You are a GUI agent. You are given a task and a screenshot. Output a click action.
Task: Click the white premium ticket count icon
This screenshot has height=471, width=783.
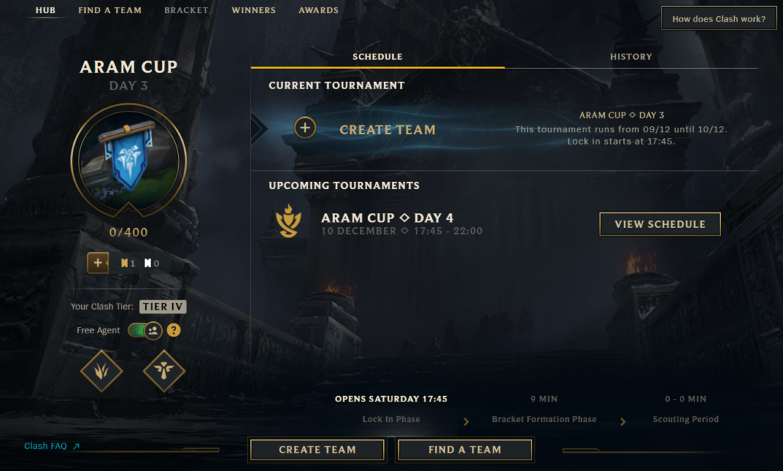(x=148, y=263)
